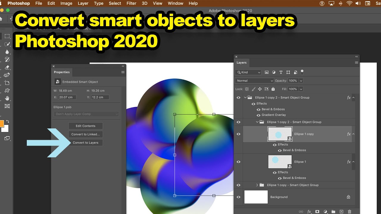Select the Pen tool
This screenshot has width=381, height=214.
[x=7, y=75]
